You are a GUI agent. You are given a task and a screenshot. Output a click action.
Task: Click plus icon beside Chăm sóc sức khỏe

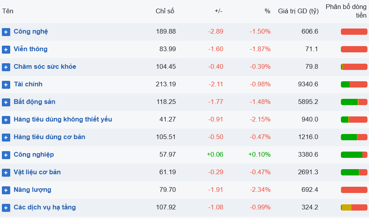[x=6, y=67]
